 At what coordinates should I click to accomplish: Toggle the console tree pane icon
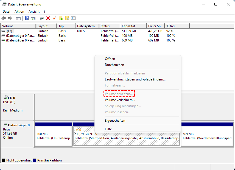pos(18,18)
